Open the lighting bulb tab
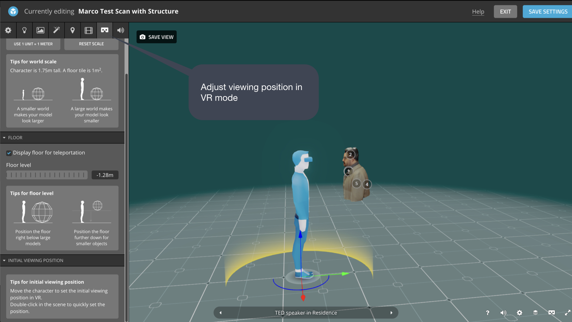Viewport: 572px width, 322px height. coord(24,30)
